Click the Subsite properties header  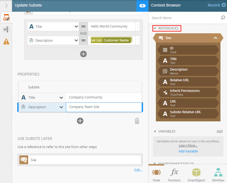point(80,87)
